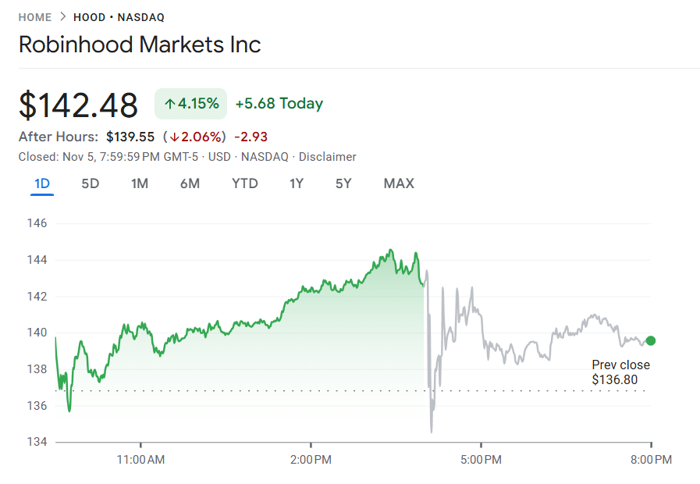Image resolution: width=700 pixels, height=484 pixels.
Task: Click the Robinhood Markets Inc title
Action: click(140, 44)
